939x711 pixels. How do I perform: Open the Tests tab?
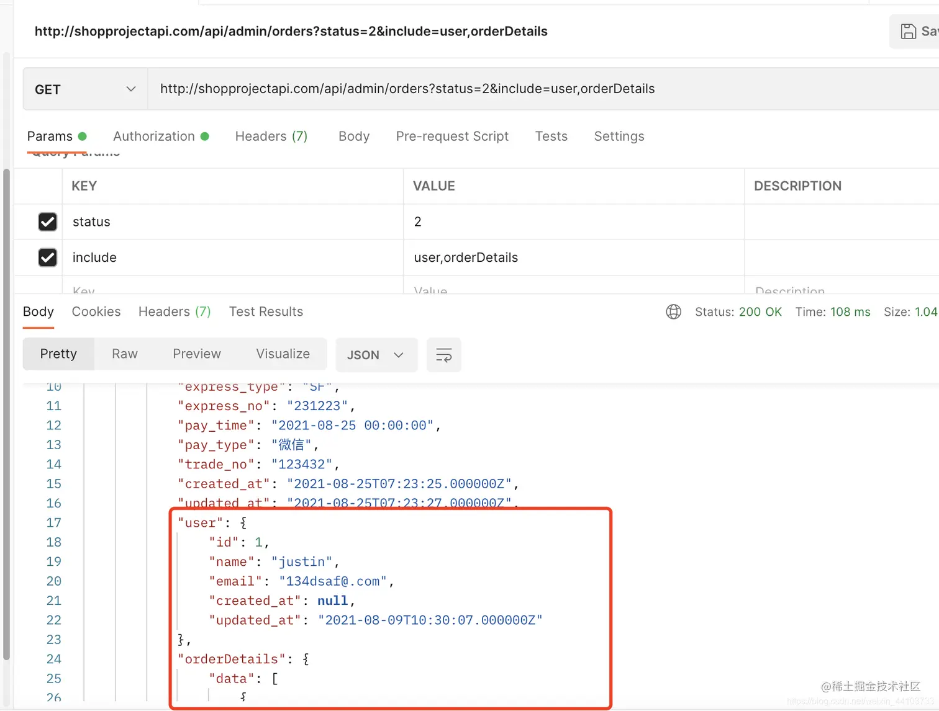click(x=551, y=136)
